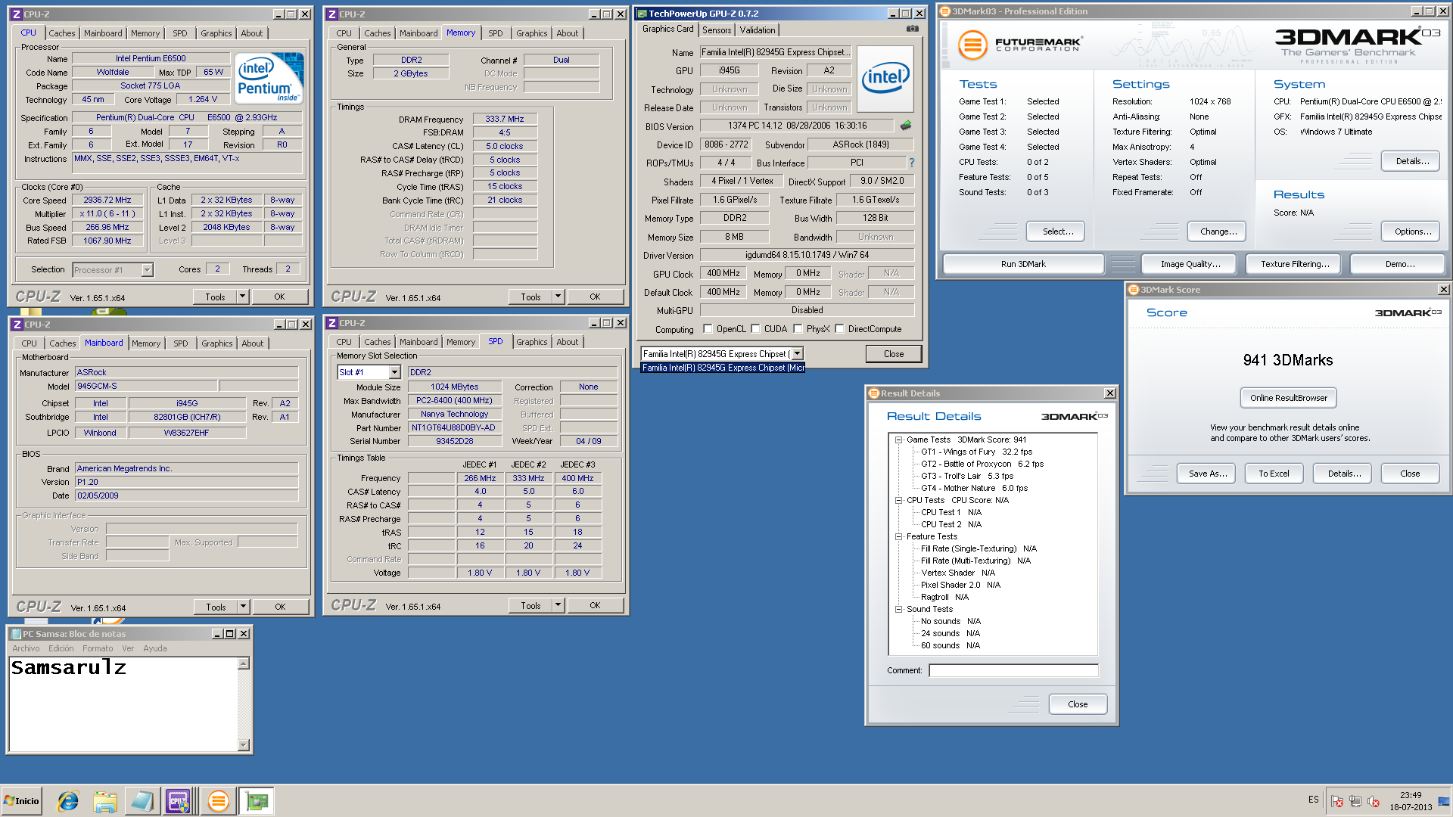1453x817 pixels.
Task: Enable the PhysX checkbox in GPU-Z
Action: pos(798,329)
